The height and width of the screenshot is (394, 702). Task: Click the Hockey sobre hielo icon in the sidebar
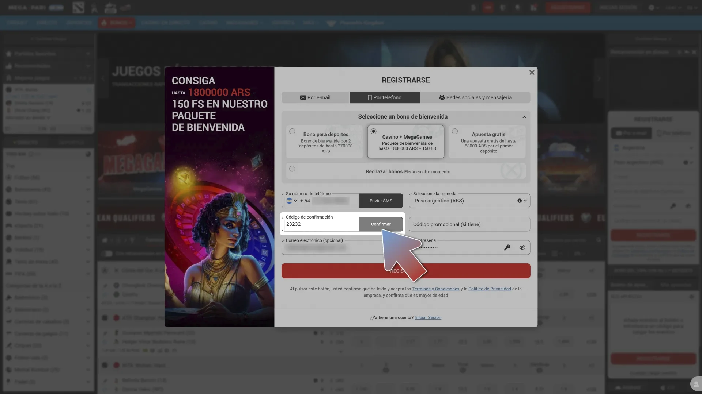pos(9,213)
